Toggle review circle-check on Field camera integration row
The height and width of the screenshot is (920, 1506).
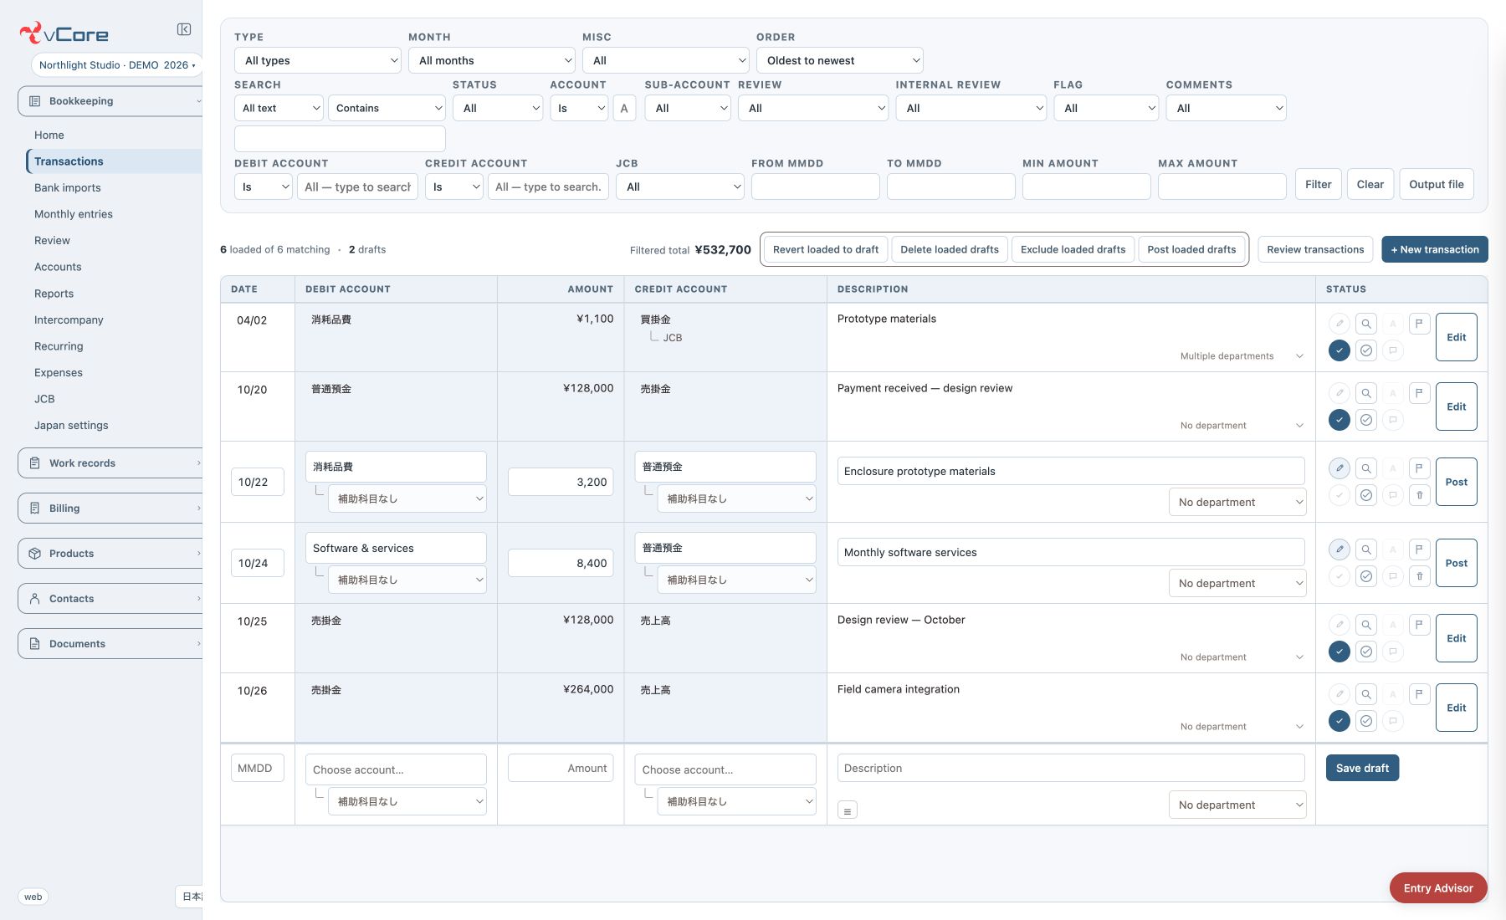coord(1365,721)
